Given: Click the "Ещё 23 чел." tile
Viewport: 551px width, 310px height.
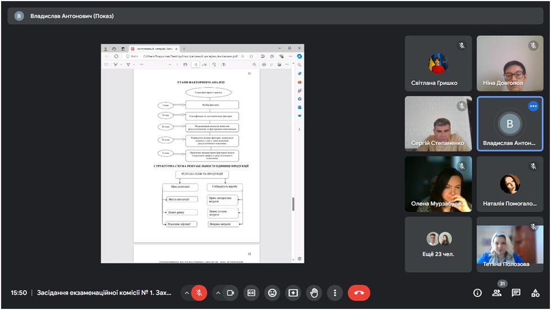Looking at the screenshot, I should (x=439, y=244).
